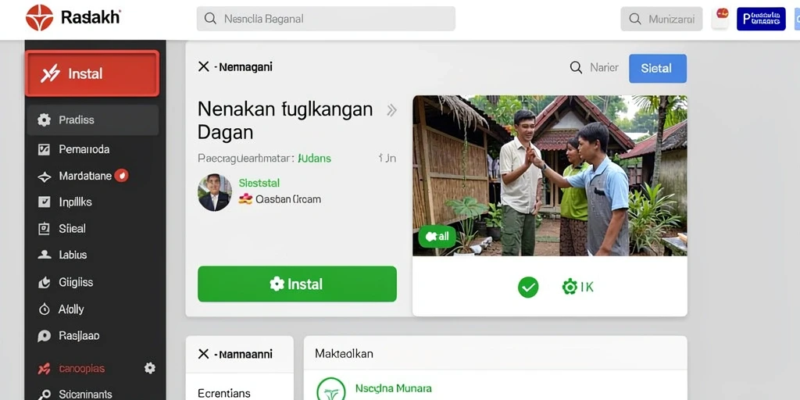Click the Nenakan fuglkangan Dagan title
The image size is (800, 400).
[x=285, y=120]
